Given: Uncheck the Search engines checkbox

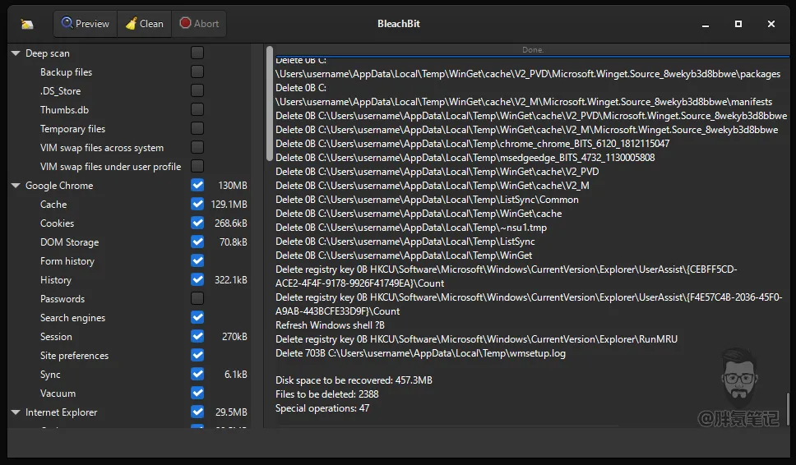Looking at the screenshot, I should [x=197, y=317].
